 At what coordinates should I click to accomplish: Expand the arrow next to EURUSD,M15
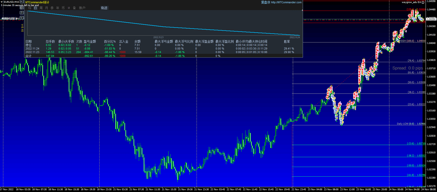click(2, 2)
